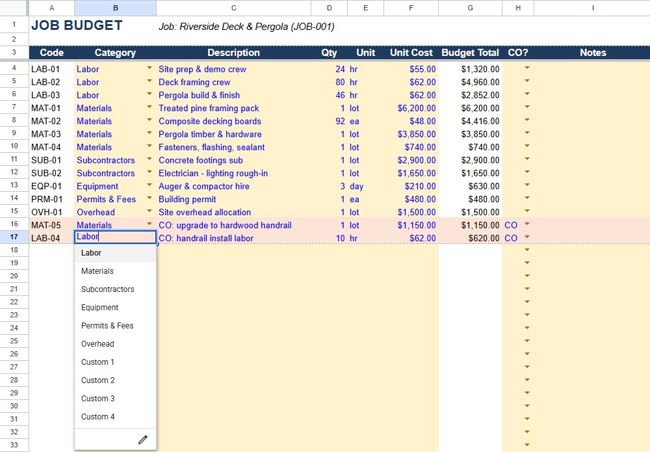Viewport: 650px width, 452px height.
Task: Open category dropdown arrow for PRM-01 row
Action: pos(149,198)
